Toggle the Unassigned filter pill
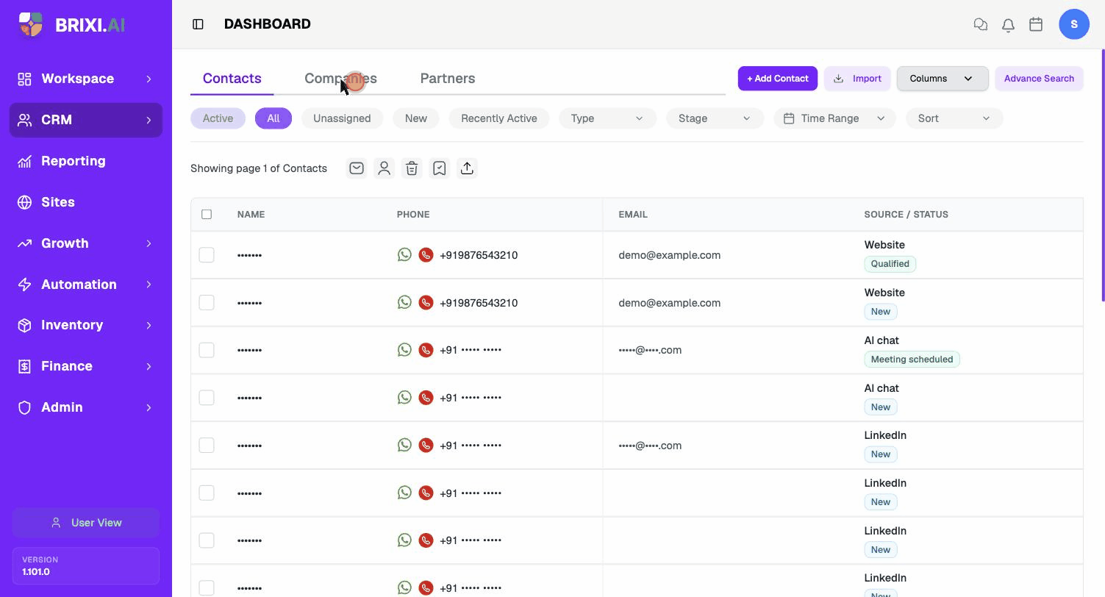 342,118
